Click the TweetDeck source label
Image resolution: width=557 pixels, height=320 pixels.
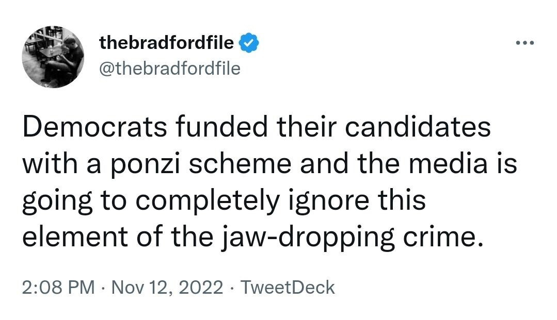pyautogui.click(x=288, y=287)
